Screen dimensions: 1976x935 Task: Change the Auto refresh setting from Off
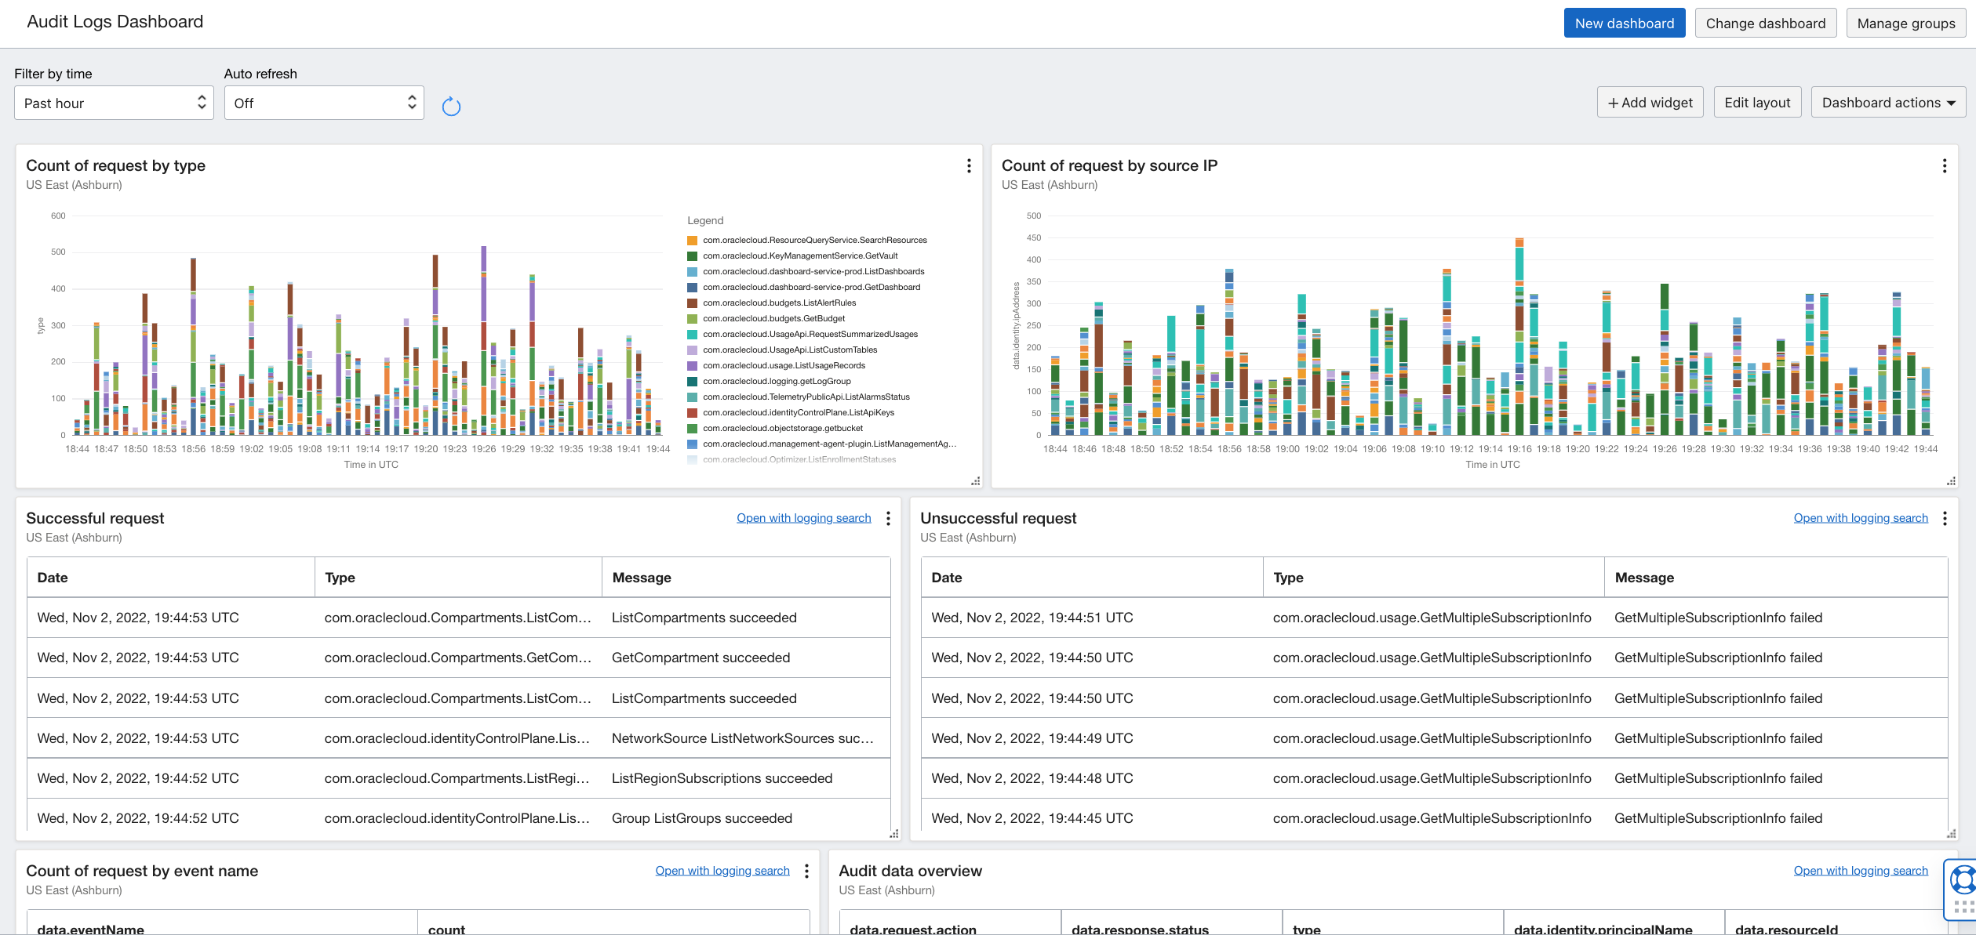click(323, 103)
